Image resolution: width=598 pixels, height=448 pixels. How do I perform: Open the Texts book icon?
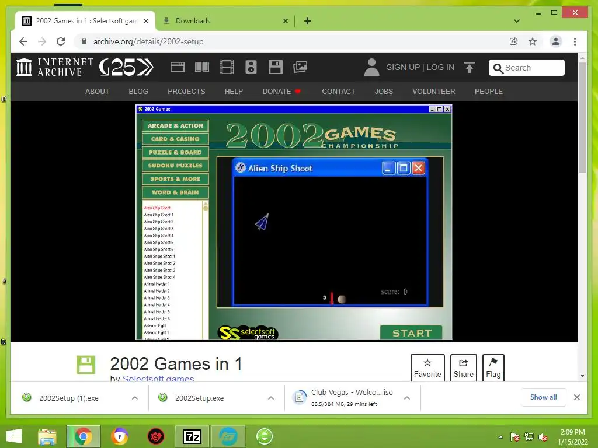pyautogui.click(x=201, y=67)
